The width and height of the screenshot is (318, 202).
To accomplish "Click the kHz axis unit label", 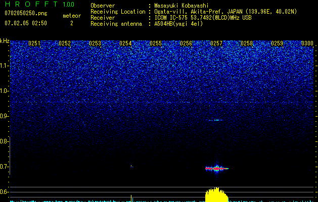I will (x=5, y=41).
